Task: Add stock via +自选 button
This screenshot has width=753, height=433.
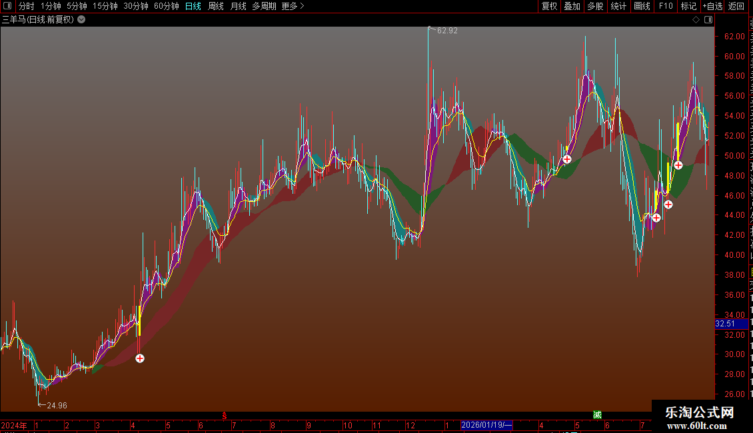Action: point(712,6)
